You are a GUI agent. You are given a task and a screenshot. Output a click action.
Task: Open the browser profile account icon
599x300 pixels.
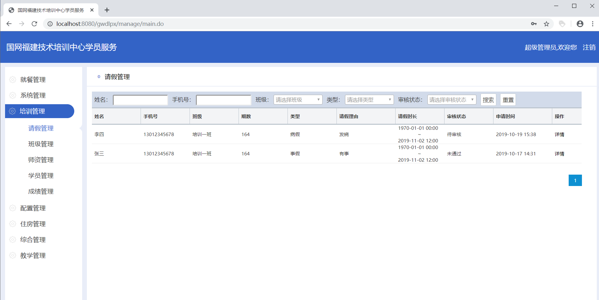tap(580, 24)
